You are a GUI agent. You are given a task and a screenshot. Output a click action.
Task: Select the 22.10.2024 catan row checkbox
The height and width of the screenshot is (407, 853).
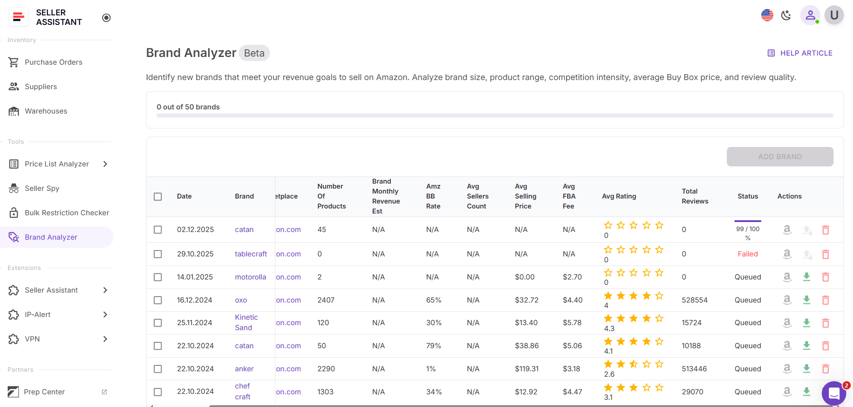[158, 346]
